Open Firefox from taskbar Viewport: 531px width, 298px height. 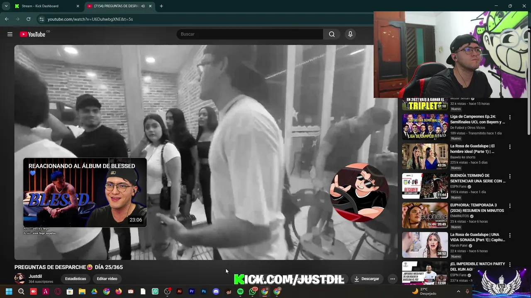coord(119,291)
